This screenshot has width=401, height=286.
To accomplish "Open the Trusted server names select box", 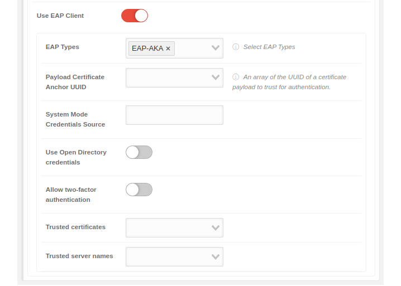I will tap(168, 256).
